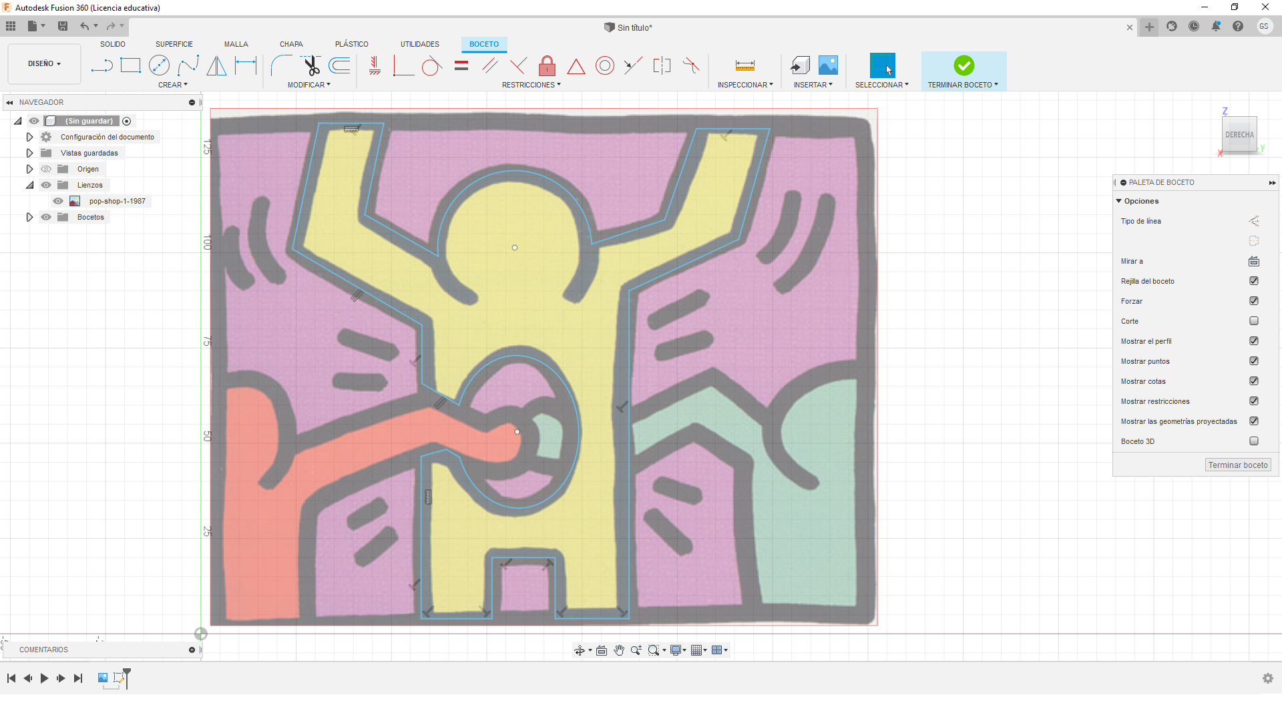The image size is (1282, 721).
Task: Toggle the Forzar checkbox
Action: (1254, 301)
